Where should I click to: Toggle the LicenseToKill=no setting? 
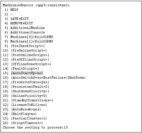(29, 105)
